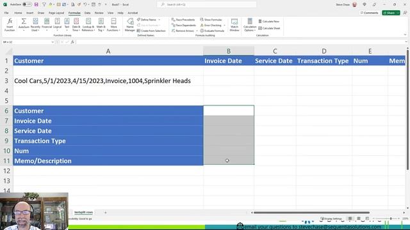Open Recently Used functions list
410x230 pixels.
[x=35, y=25]
